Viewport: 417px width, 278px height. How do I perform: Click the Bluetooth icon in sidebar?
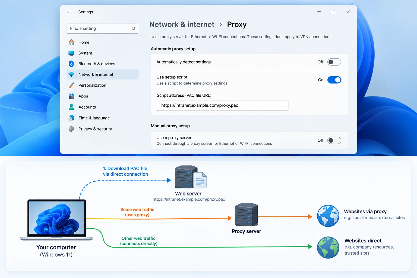[x=71, y=64]
